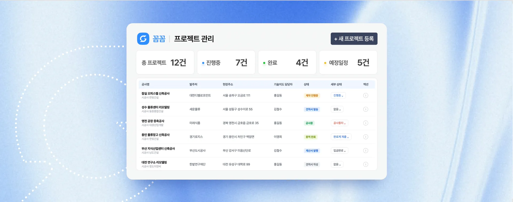Click the 기술지도 담당자 column header

[x=283, y=84]
